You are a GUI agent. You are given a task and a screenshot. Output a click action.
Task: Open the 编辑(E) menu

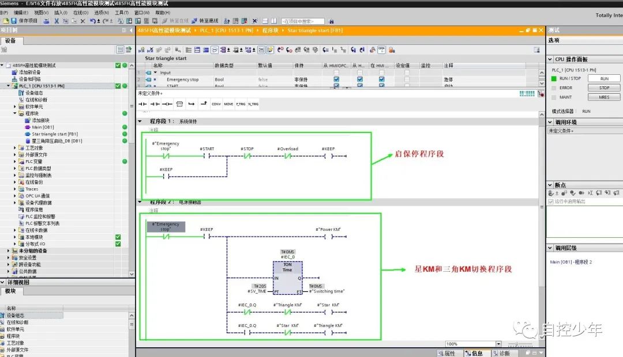point(21,13)
